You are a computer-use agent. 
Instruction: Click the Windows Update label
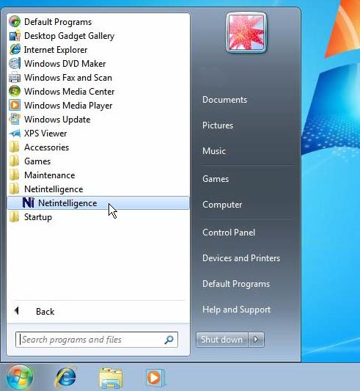point(57,120)
